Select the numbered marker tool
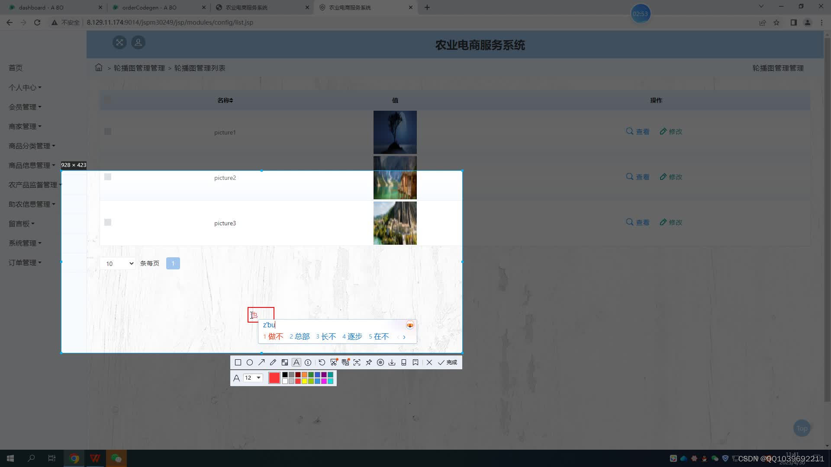Screen dimensions: 831x467 click(x=308, y=362)
